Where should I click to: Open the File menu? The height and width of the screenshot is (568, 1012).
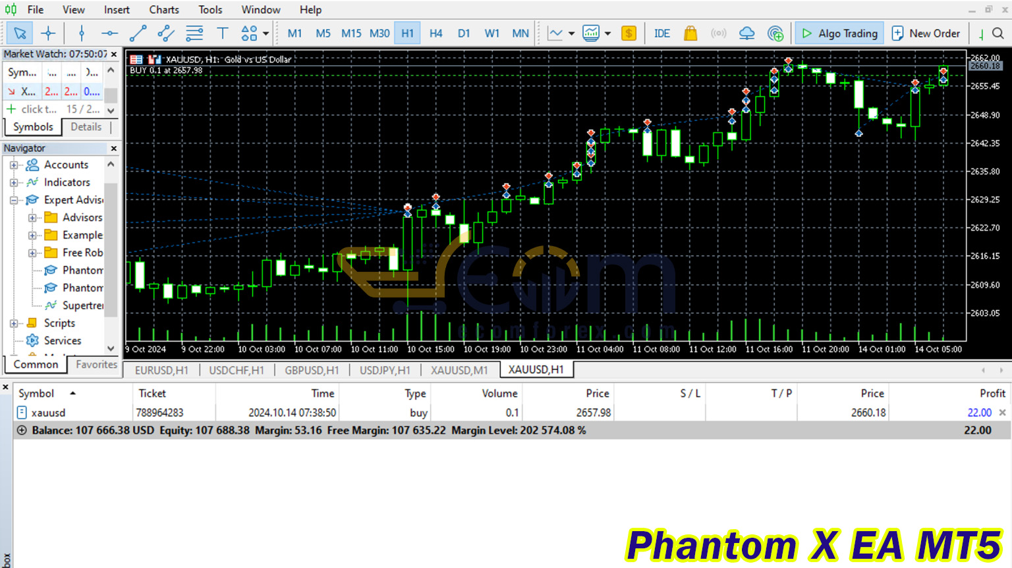(x=36, y=9)
